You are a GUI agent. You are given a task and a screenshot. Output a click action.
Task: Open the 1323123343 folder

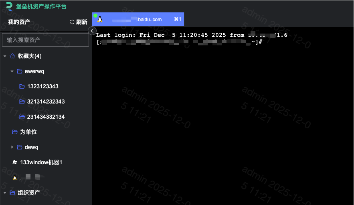42,86
